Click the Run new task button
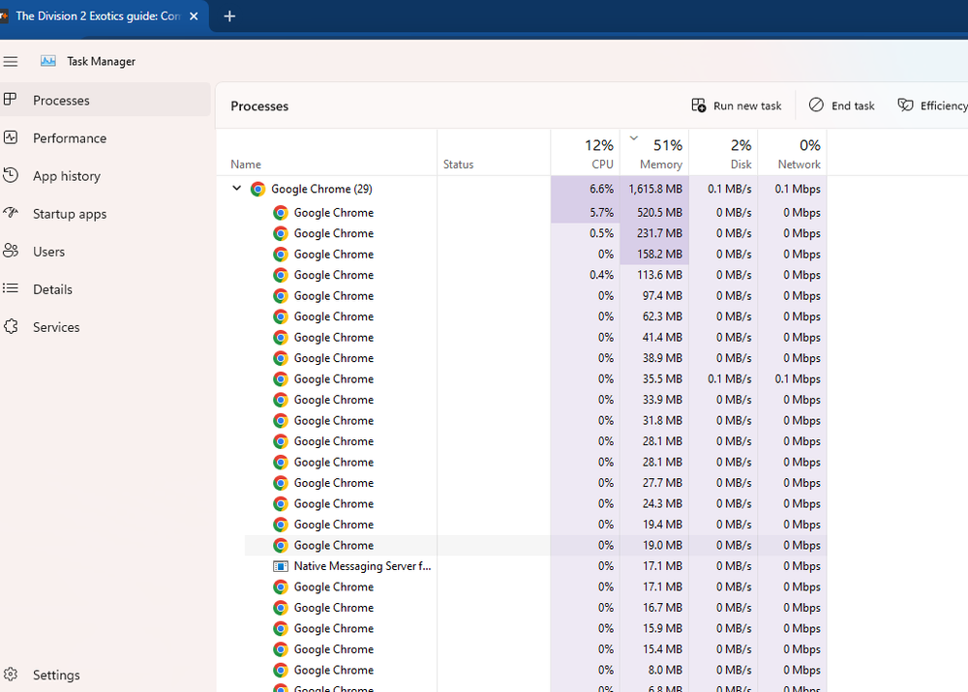968x692 pixels. tap(737, 105)
